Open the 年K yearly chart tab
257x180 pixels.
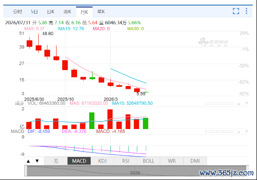pos(101,12)
